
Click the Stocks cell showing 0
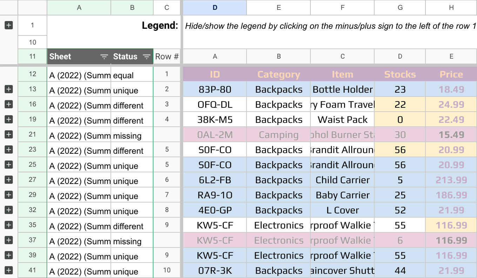pyautogui.click(x=400, y=119)
